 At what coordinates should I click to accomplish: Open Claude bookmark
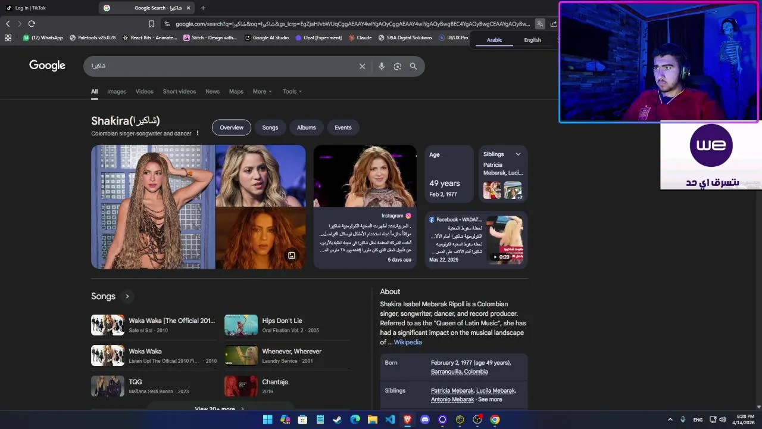pos(360,38)
